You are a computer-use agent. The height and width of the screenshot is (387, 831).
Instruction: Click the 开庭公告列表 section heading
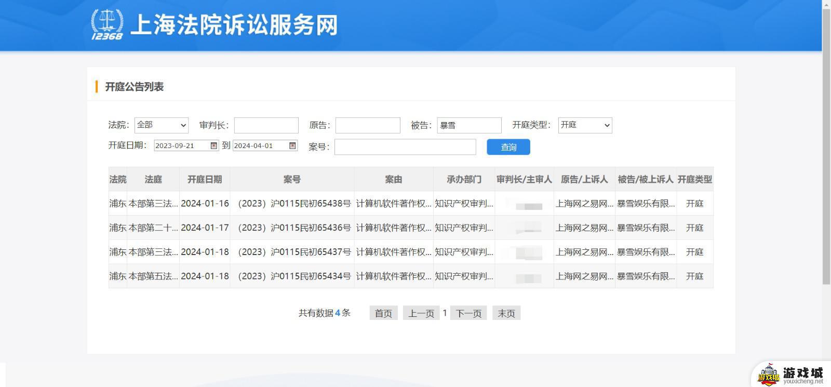click(135, 87)
